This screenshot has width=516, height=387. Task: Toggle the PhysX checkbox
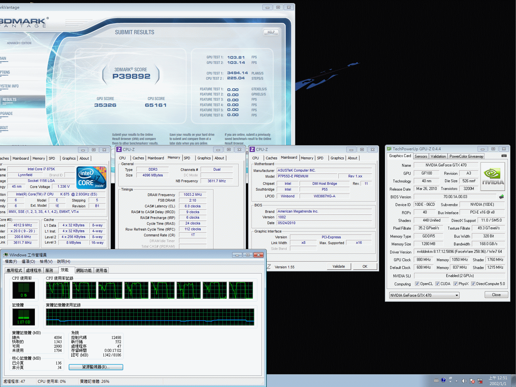pyautogui.click(x=455, y=284)
